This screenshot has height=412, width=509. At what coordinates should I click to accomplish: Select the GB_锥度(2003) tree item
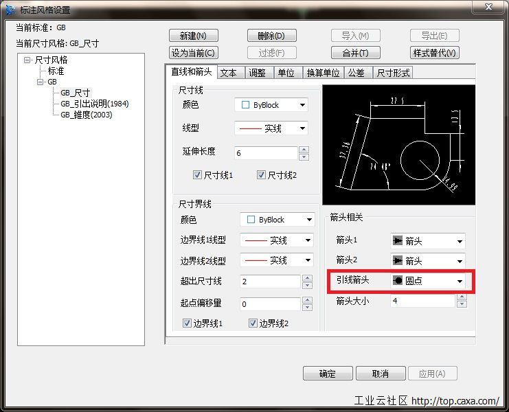point(87,115)
